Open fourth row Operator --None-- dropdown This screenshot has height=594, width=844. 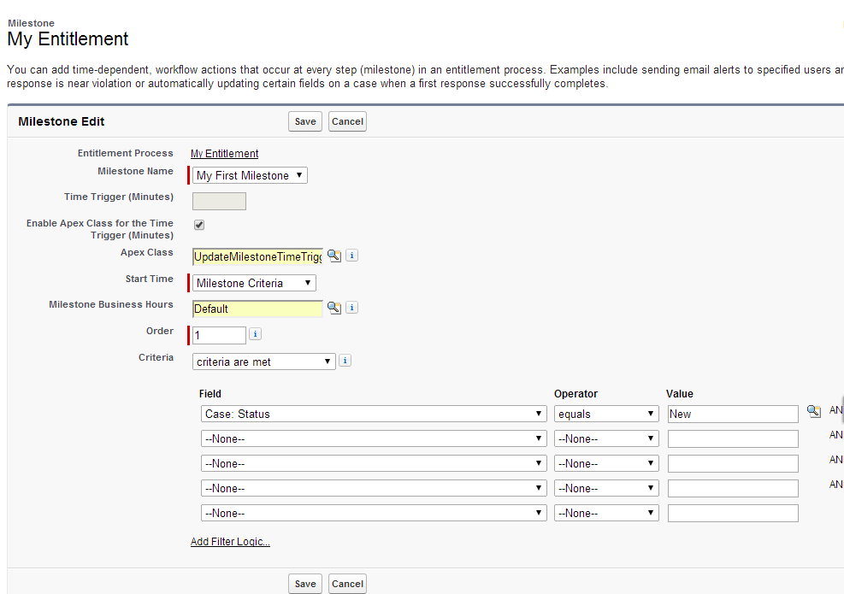(x=606, y=488)
